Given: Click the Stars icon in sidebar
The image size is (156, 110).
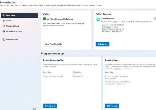Looking at the screenshot, I should click(x=4, y=21).
